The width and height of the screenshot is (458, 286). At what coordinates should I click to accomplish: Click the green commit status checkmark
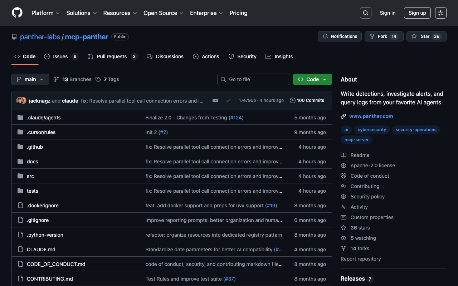(228, 100)
